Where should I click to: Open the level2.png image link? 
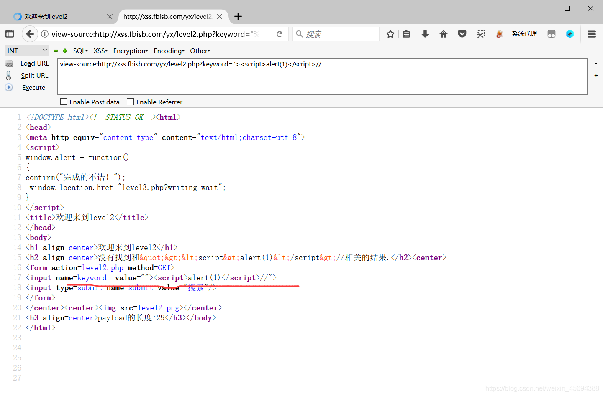click(158, 308)
